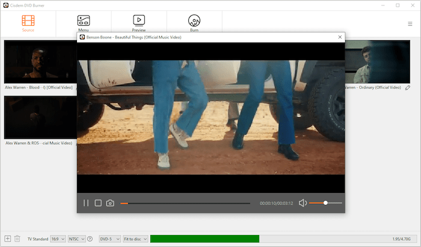Screen dimensions: 421x247
Task: Stop the video playback
Action: tap(98, 203)
